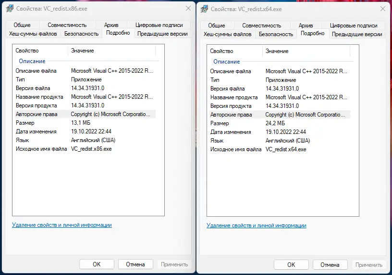Select Авторские права row in x86 window
392x275 pixels.
pyautogui.click(x=85, y=114)
